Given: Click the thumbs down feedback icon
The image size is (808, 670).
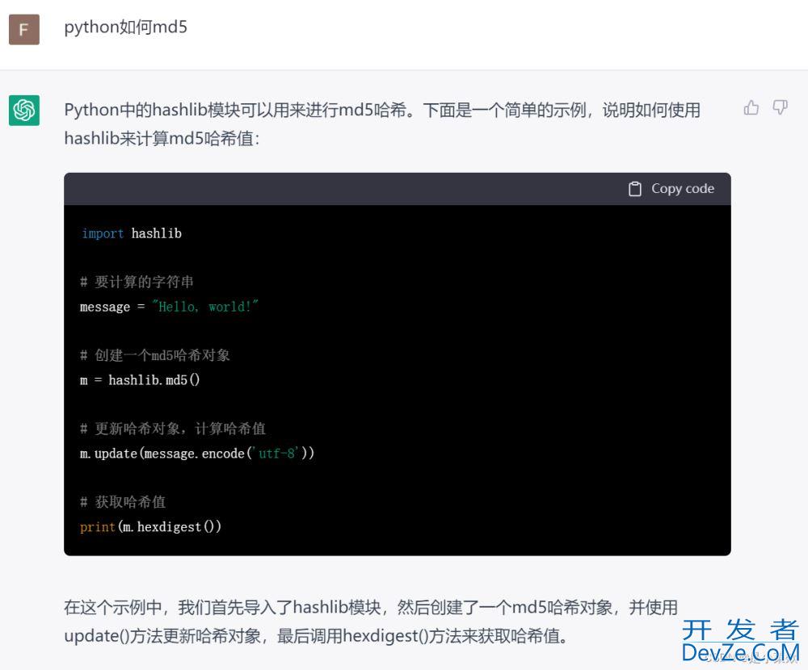Looking at the screenshot, I should pyautogui.click(x=780, y=107).
